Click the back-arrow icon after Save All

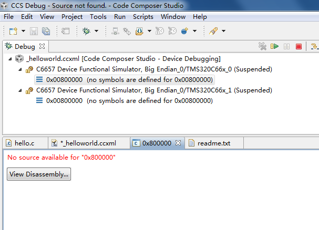tap(66, 31)
